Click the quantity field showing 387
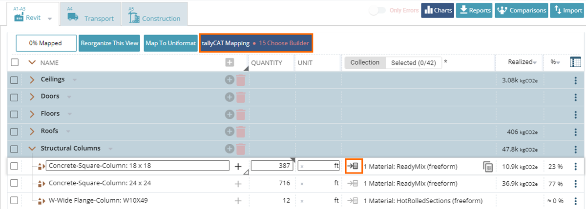The height and width of the screenshot is (209, 586). [272, 166]
